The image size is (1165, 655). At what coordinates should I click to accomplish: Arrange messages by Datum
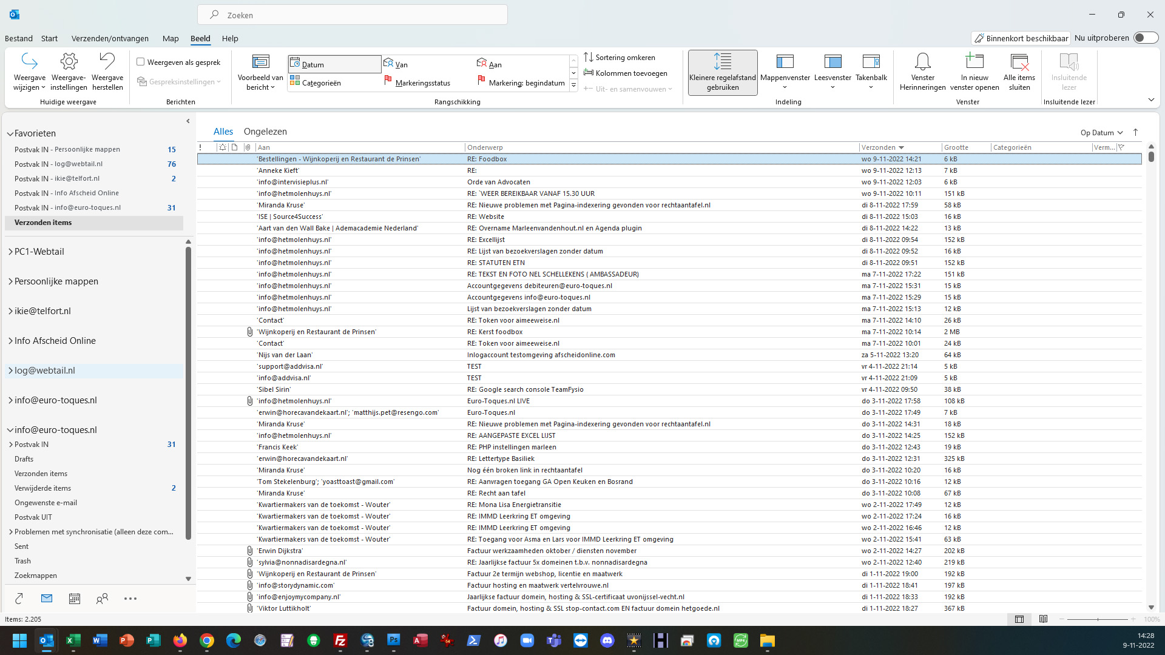pyautogui.click(x=334, y=64)
